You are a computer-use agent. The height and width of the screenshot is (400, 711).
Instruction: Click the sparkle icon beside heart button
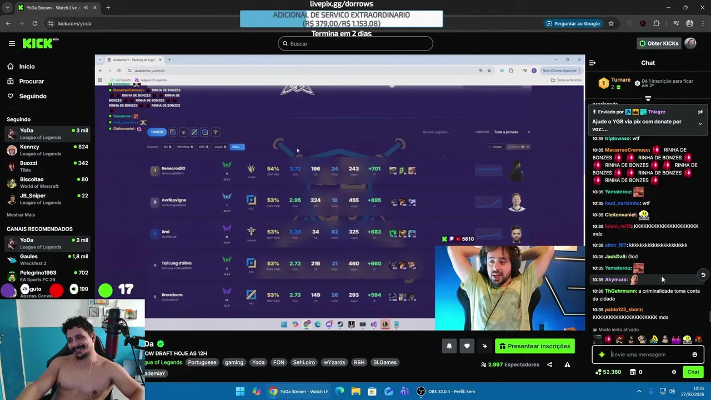tap(484, 346)
